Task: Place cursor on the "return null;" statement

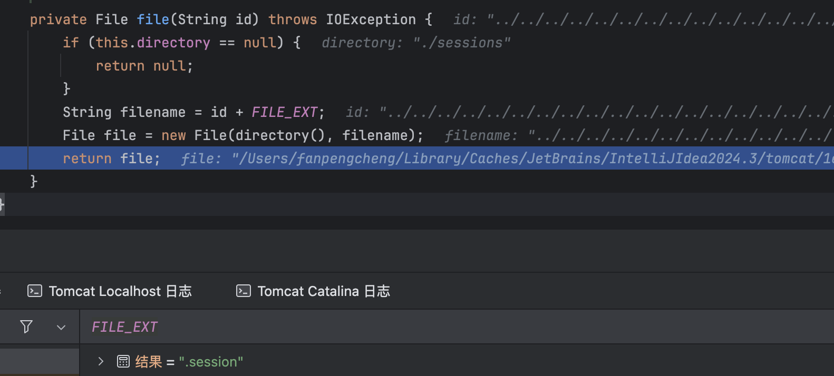Action: [144, 66]
